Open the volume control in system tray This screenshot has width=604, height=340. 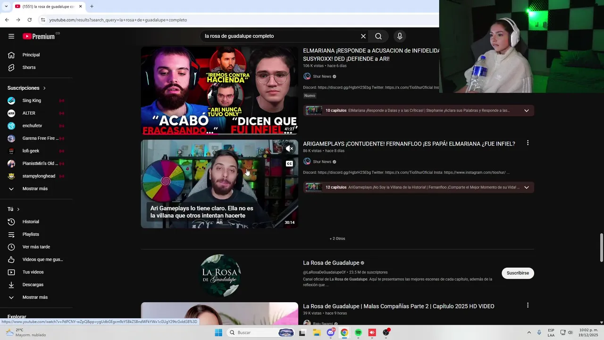570,332
